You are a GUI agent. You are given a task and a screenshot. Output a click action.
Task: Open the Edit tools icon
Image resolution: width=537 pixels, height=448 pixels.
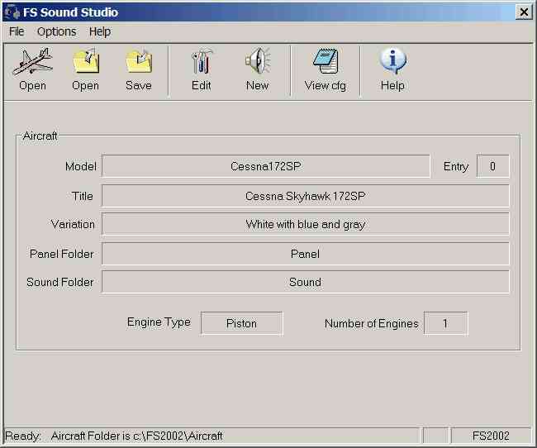202,69
